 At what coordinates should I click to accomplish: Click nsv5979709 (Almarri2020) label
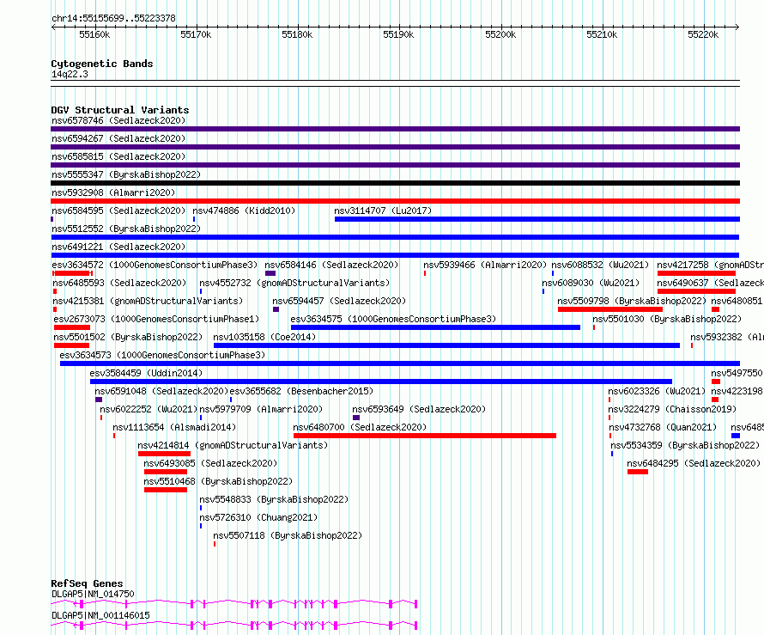point(261,409)
